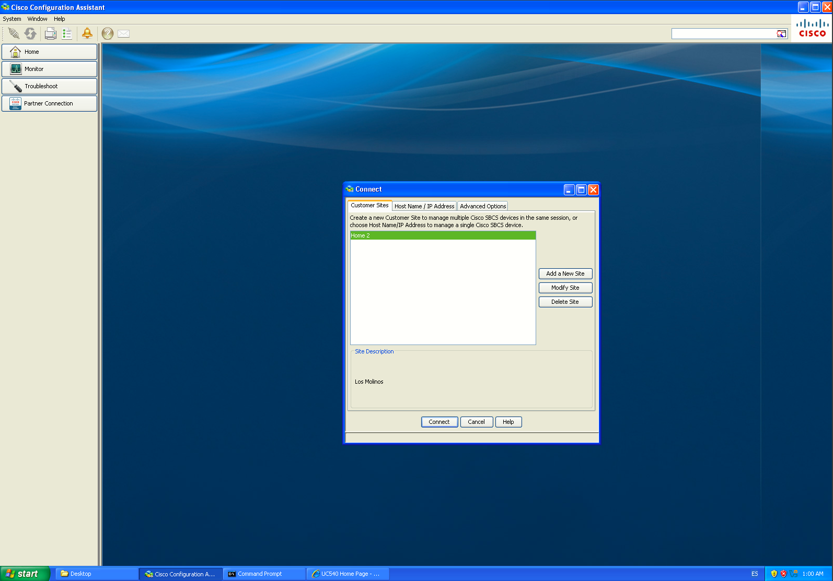The height and width of the screenshot is (581, 833).
Task: Select the "Home 2" customer site row
Action: tap(443, 235)
